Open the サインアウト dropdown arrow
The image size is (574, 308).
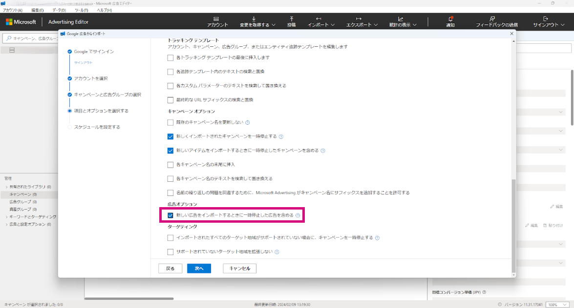563,25
